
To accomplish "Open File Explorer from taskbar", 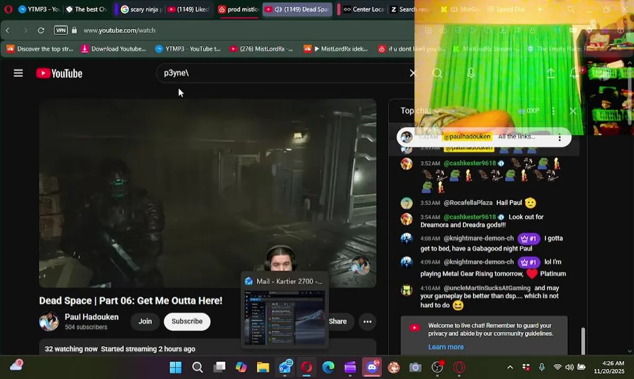I will point(263,367).
